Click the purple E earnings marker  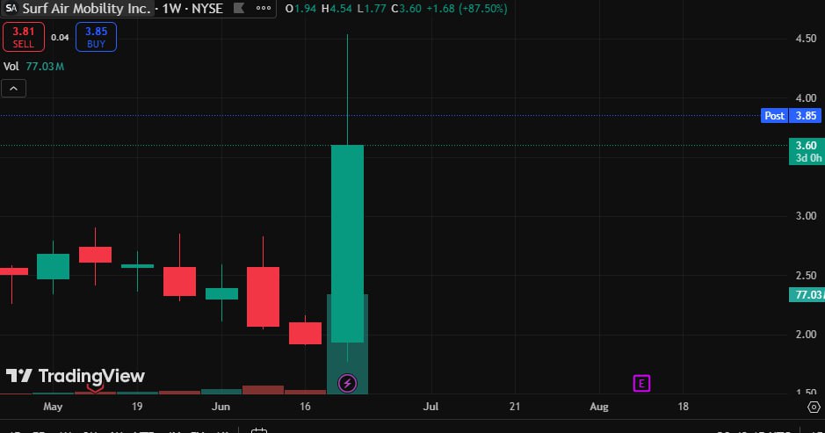pyautogui.click(x=641, y=384)
